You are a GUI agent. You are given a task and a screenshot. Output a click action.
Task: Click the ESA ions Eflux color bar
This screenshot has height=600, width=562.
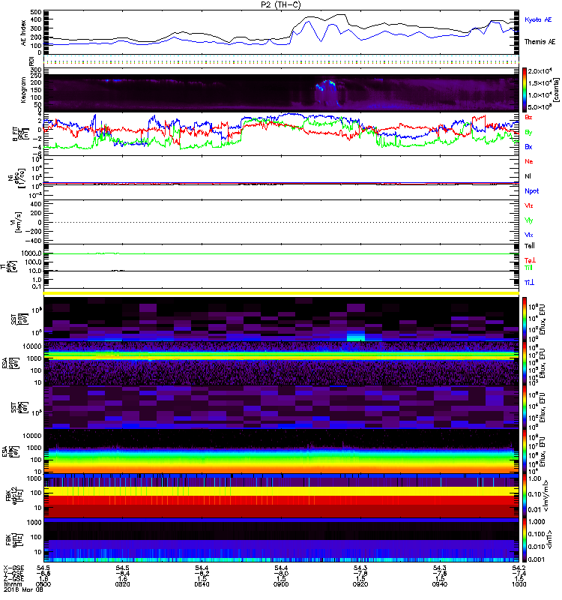525,364
